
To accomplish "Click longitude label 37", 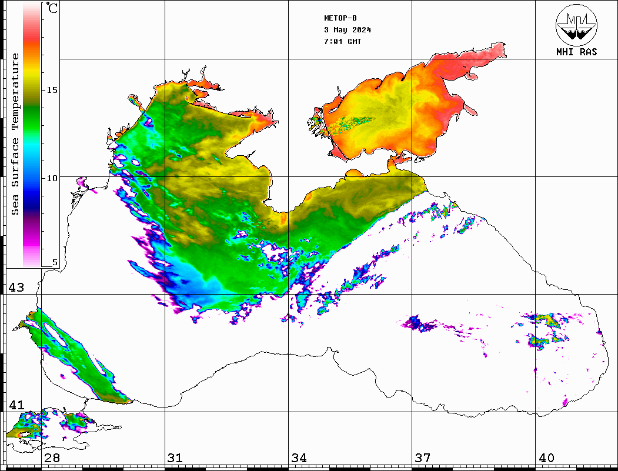I will pos(423,458).
